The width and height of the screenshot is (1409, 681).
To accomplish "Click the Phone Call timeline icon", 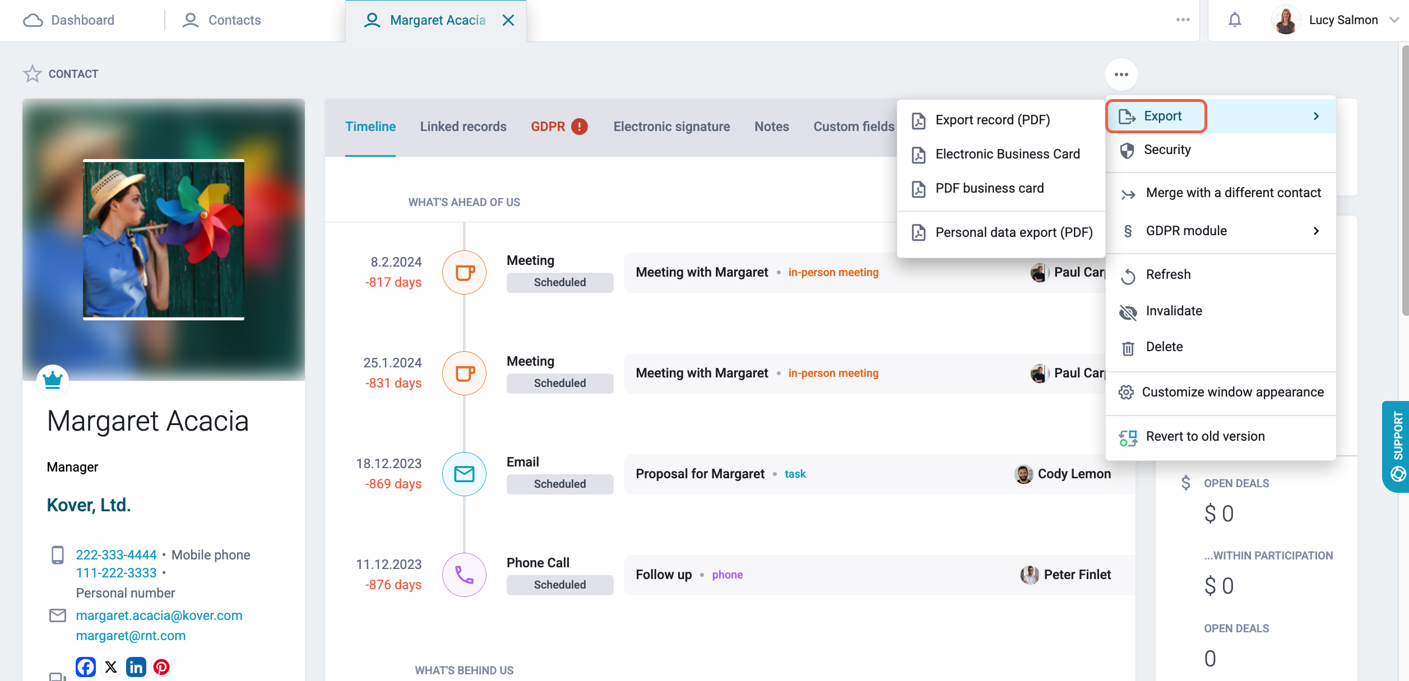I will tap(464, 575).
